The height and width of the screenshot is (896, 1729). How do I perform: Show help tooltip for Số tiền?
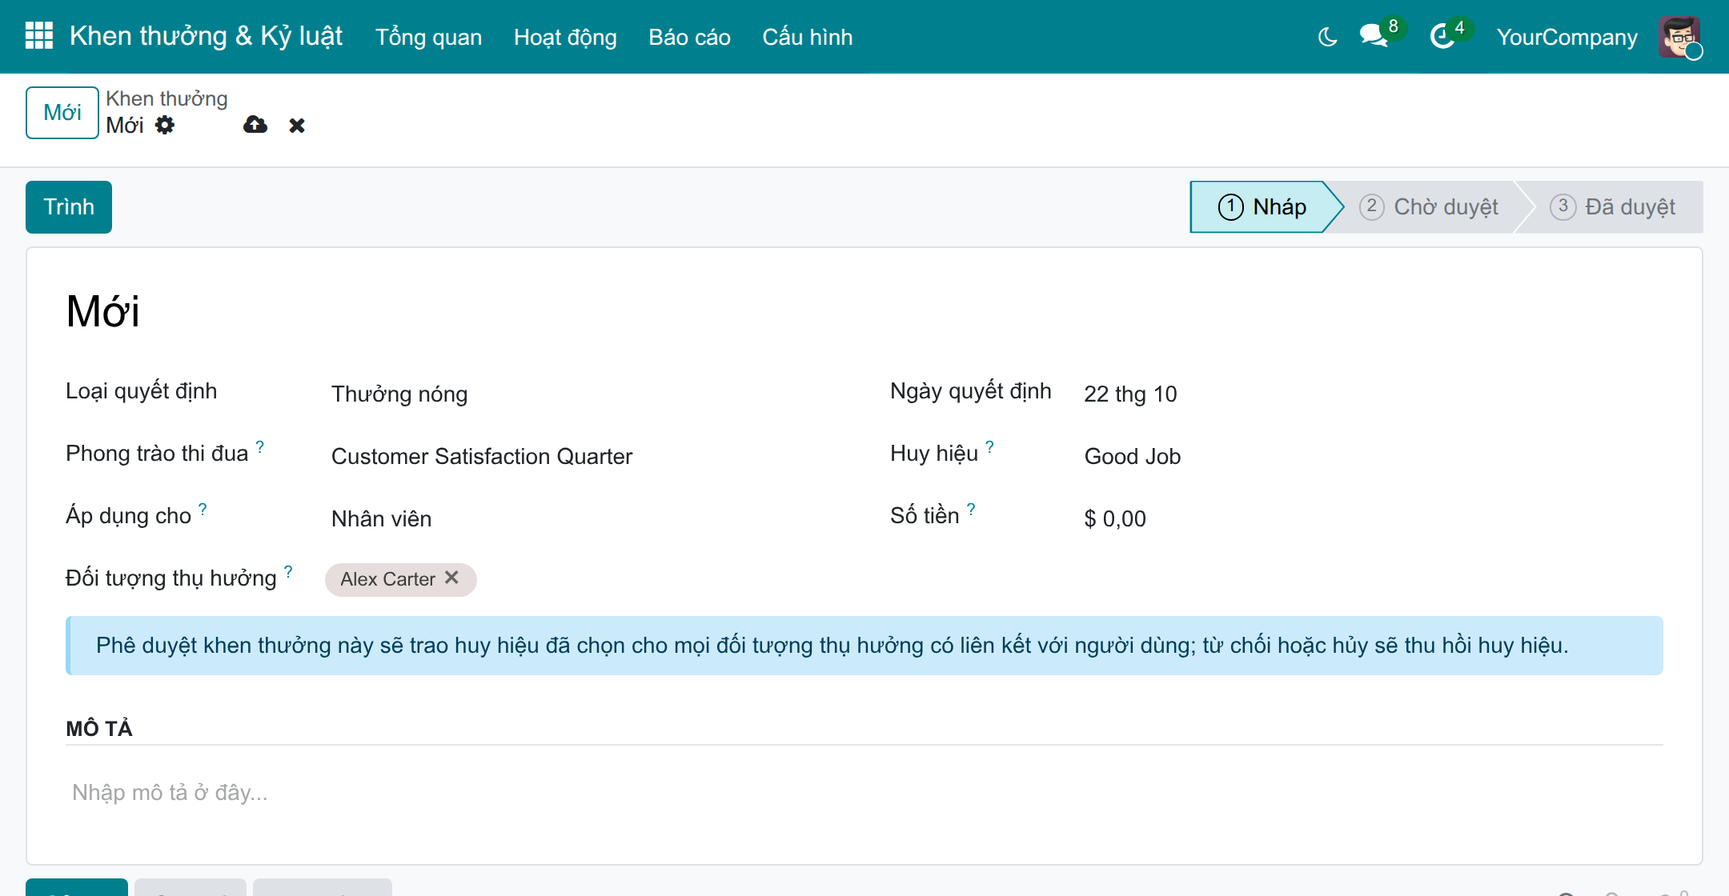coord(971,509)
